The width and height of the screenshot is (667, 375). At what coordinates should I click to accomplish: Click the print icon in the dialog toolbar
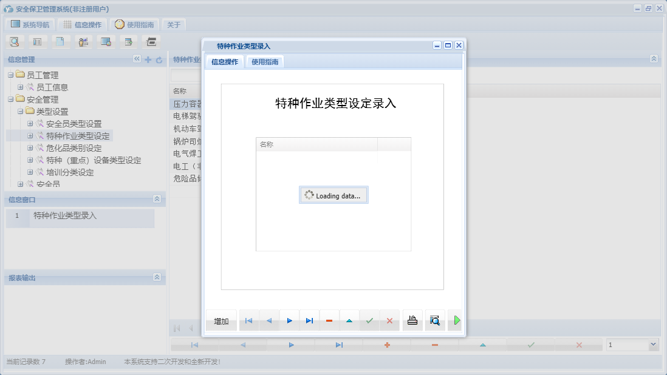[412, 320]
